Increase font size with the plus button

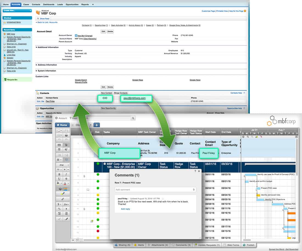[x=65, y=170]
